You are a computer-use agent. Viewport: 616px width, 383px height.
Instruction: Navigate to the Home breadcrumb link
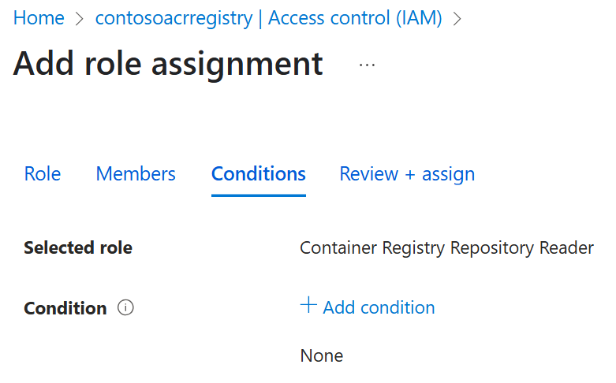39,18
